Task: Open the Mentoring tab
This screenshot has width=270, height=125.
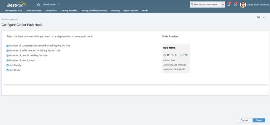Action: point(115,11)
